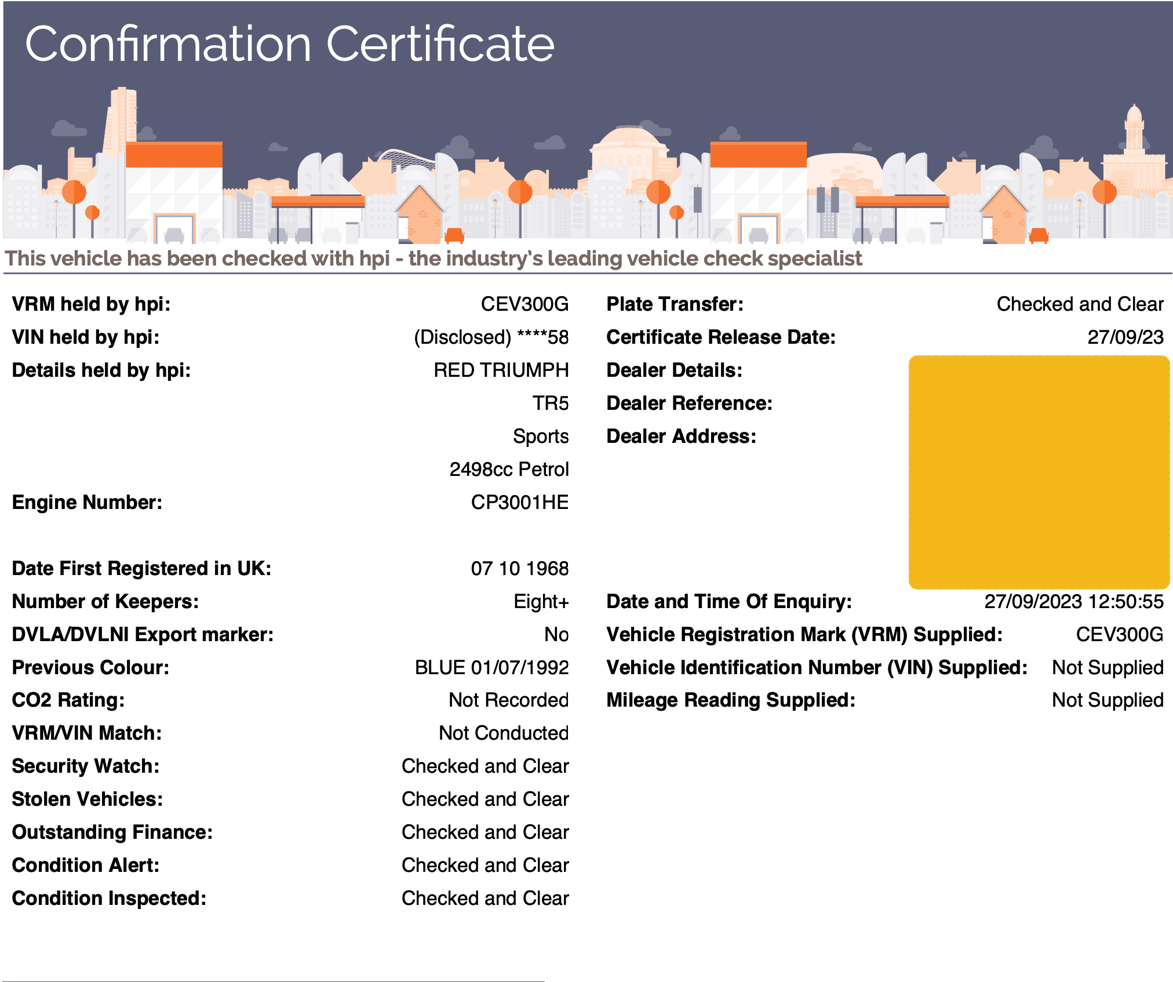Click the 'Outstanding Finance:' label
This screenshot has height=982, width=1173.
click(112, 832)
